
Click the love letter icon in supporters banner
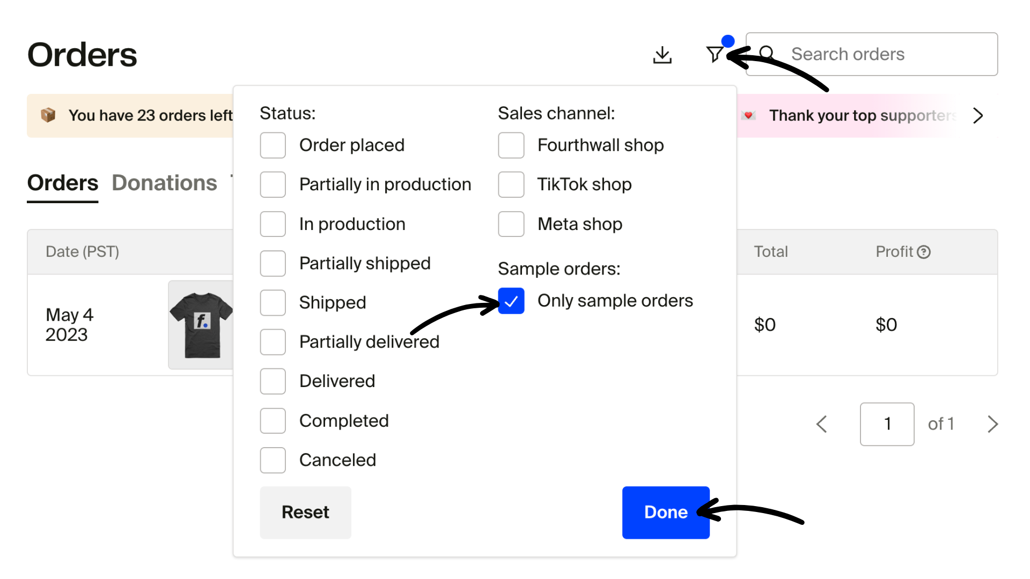click(x=748, y=115)
